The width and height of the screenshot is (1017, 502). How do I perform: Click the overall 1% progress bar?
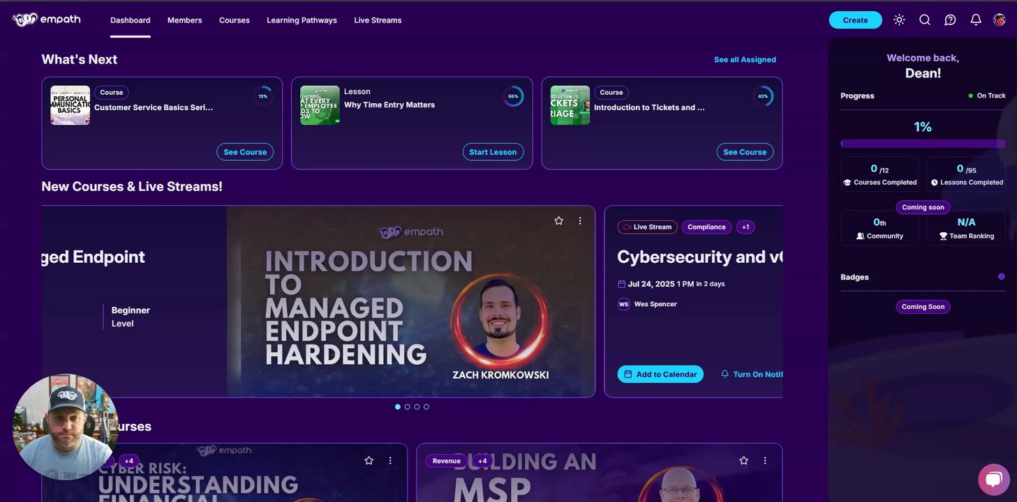923,144
